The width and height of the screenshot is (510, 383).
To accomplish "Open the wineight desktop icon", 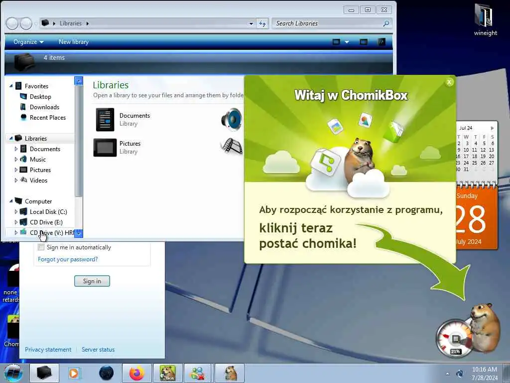I will [x=485, y=19].
